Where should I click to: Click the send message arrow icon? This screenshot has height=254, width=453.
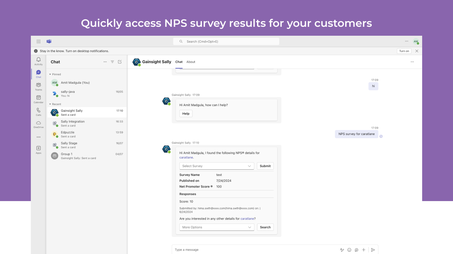[x=373, y=250]
